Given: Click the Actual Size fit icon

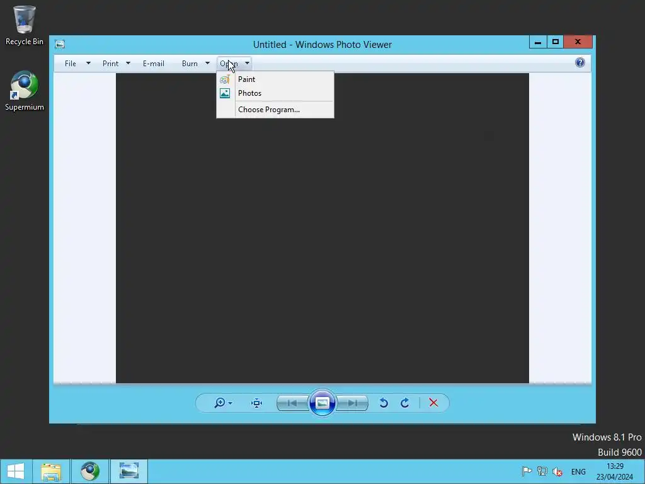Looking at the screenshot, I should click(257, 403).
